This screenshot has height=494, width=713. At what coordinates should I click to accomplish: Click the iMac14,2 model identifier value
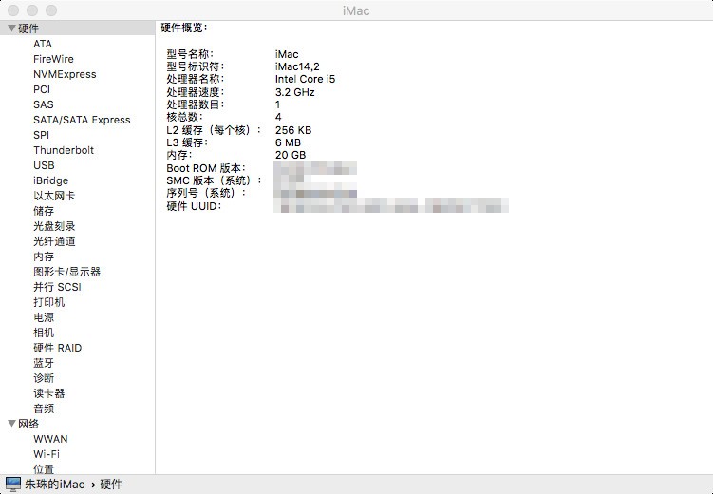click(x=297, y=66)
